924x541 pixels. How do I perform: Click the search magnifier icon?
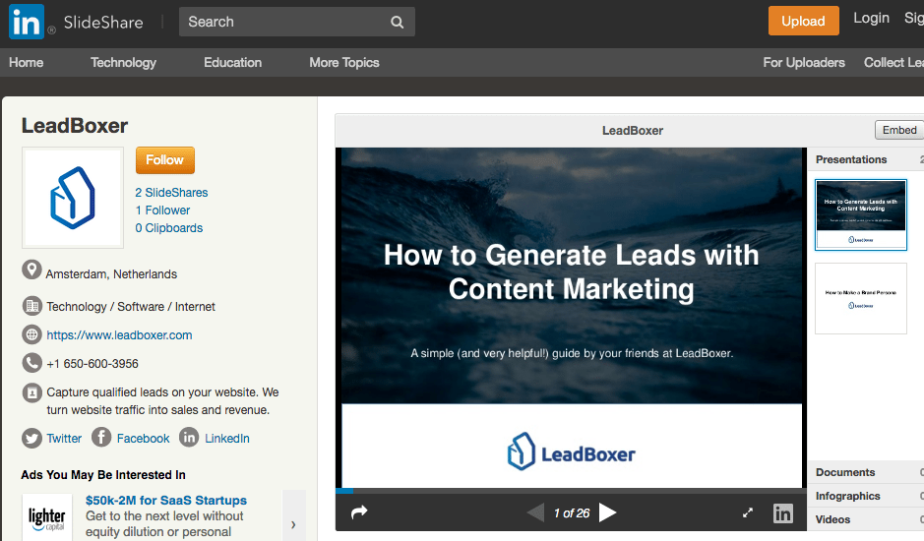(x=398, y=23)
